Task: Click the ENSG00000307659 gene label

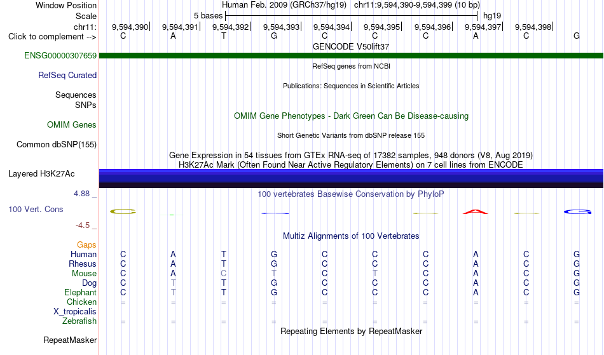Action: coord(60,55)
